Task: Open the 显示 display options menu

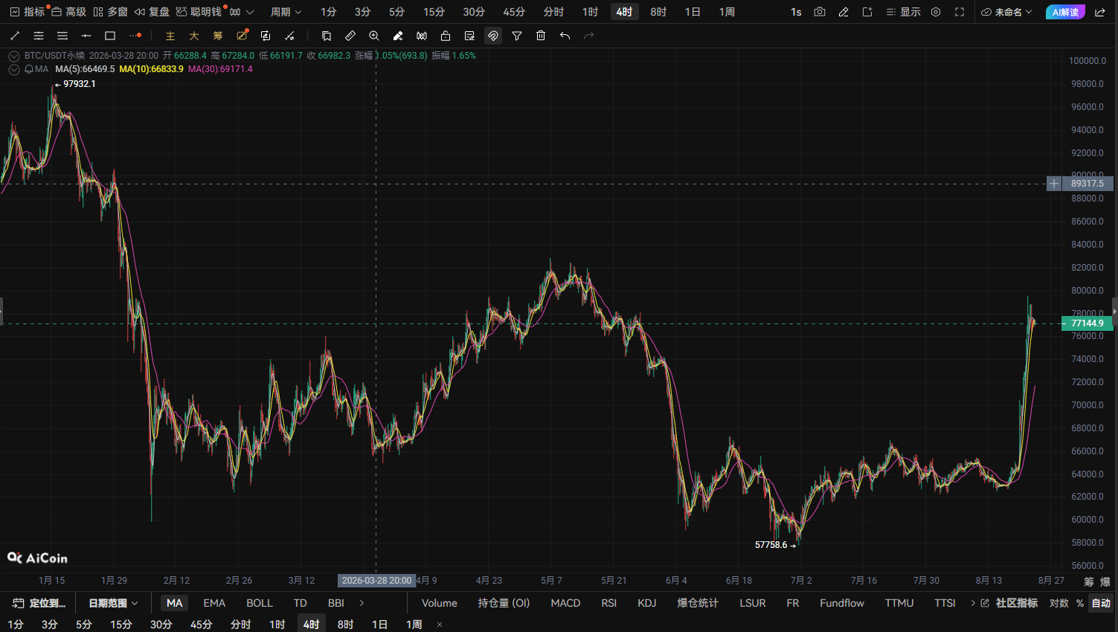Action: [903, 12]
